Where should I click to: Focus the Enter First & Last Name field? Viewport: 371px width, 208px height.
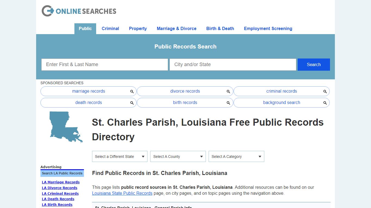tap(105, 64)
